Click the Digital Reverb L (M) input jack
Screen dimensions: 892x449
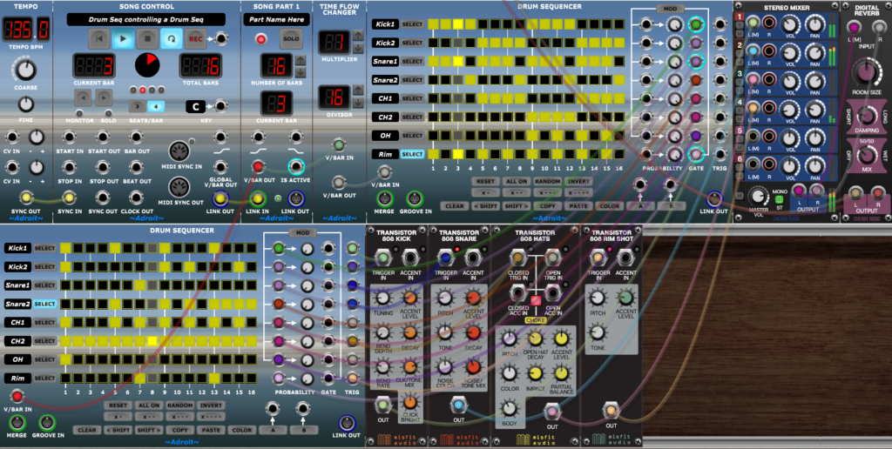[x=854, y=27]
